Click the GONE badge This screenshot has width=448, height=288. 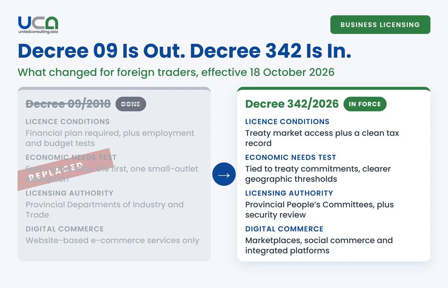pyautogui.click(x=131, y=104)
